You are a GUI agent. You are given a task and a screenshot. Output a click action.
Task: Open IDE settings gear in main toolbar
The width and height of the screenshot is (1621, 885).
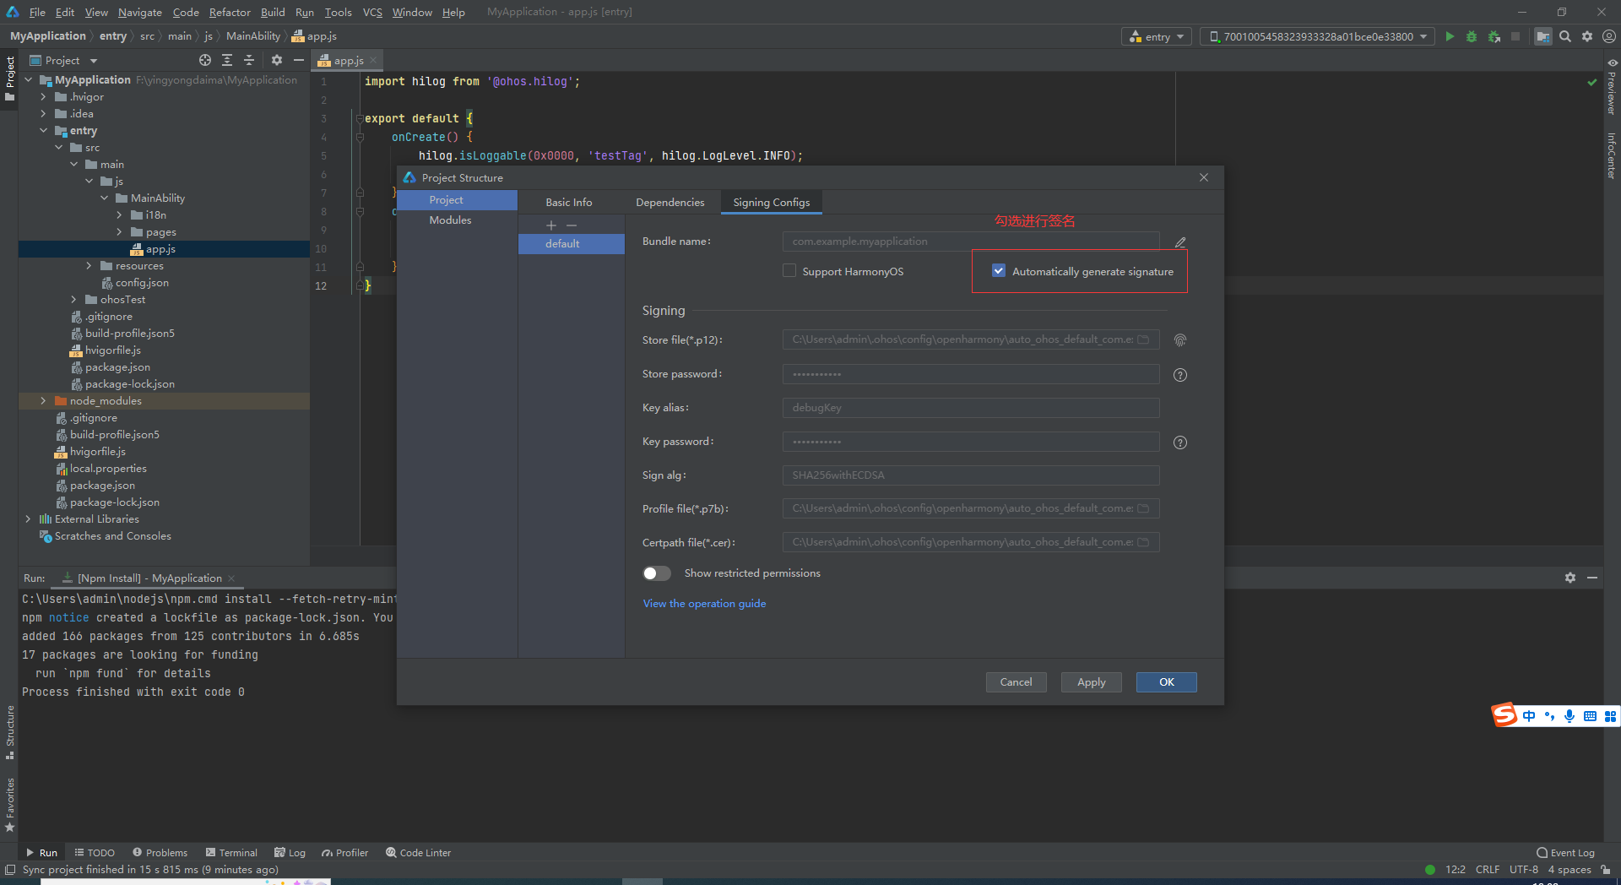[1587, 36]
